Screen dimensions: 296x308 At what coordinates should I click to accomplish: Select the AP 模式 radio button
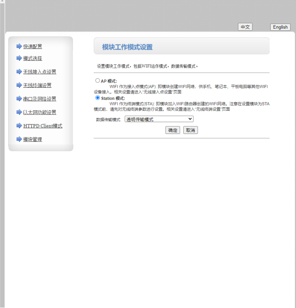98,81
